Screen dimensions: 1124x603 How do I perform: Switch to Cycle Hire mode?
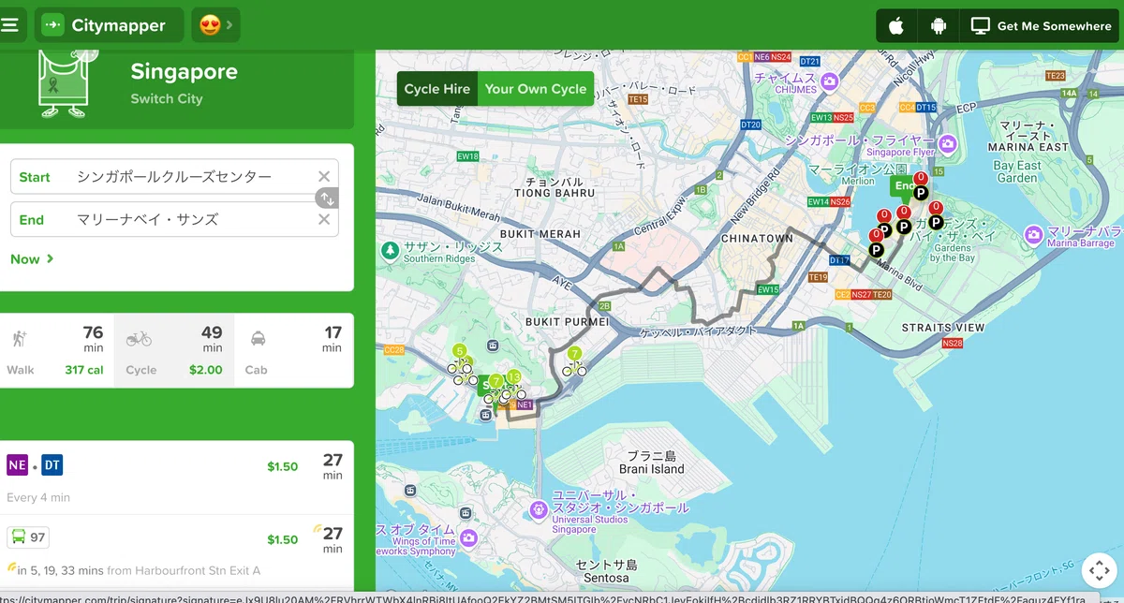(x=436, y=89)
